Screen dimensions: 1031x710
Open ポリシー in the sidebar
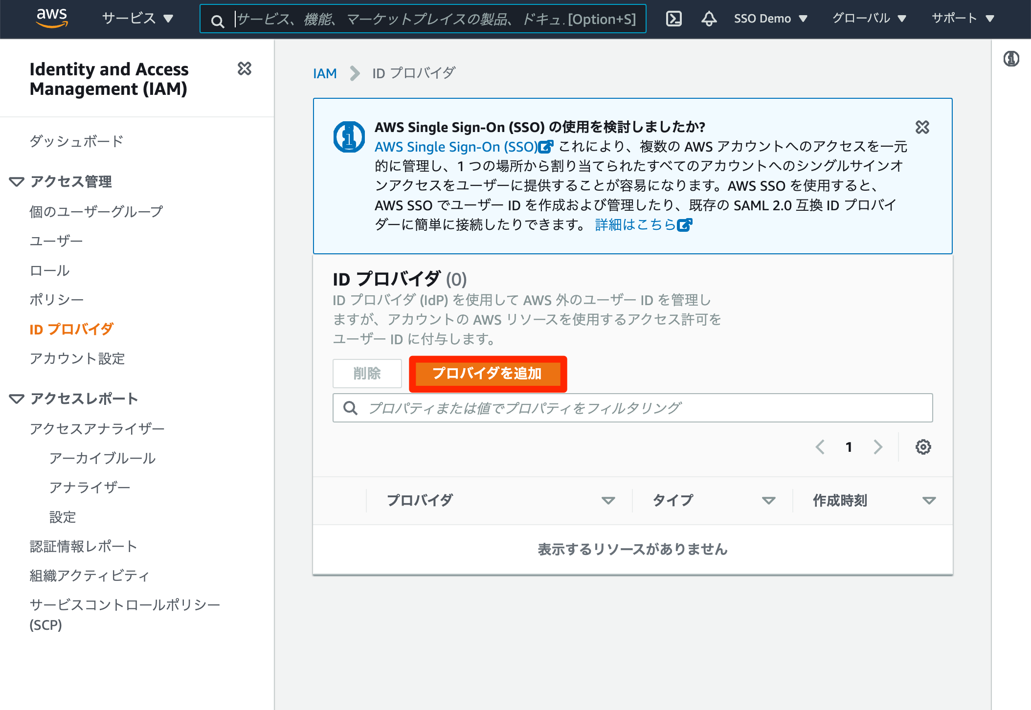(56, 300)
